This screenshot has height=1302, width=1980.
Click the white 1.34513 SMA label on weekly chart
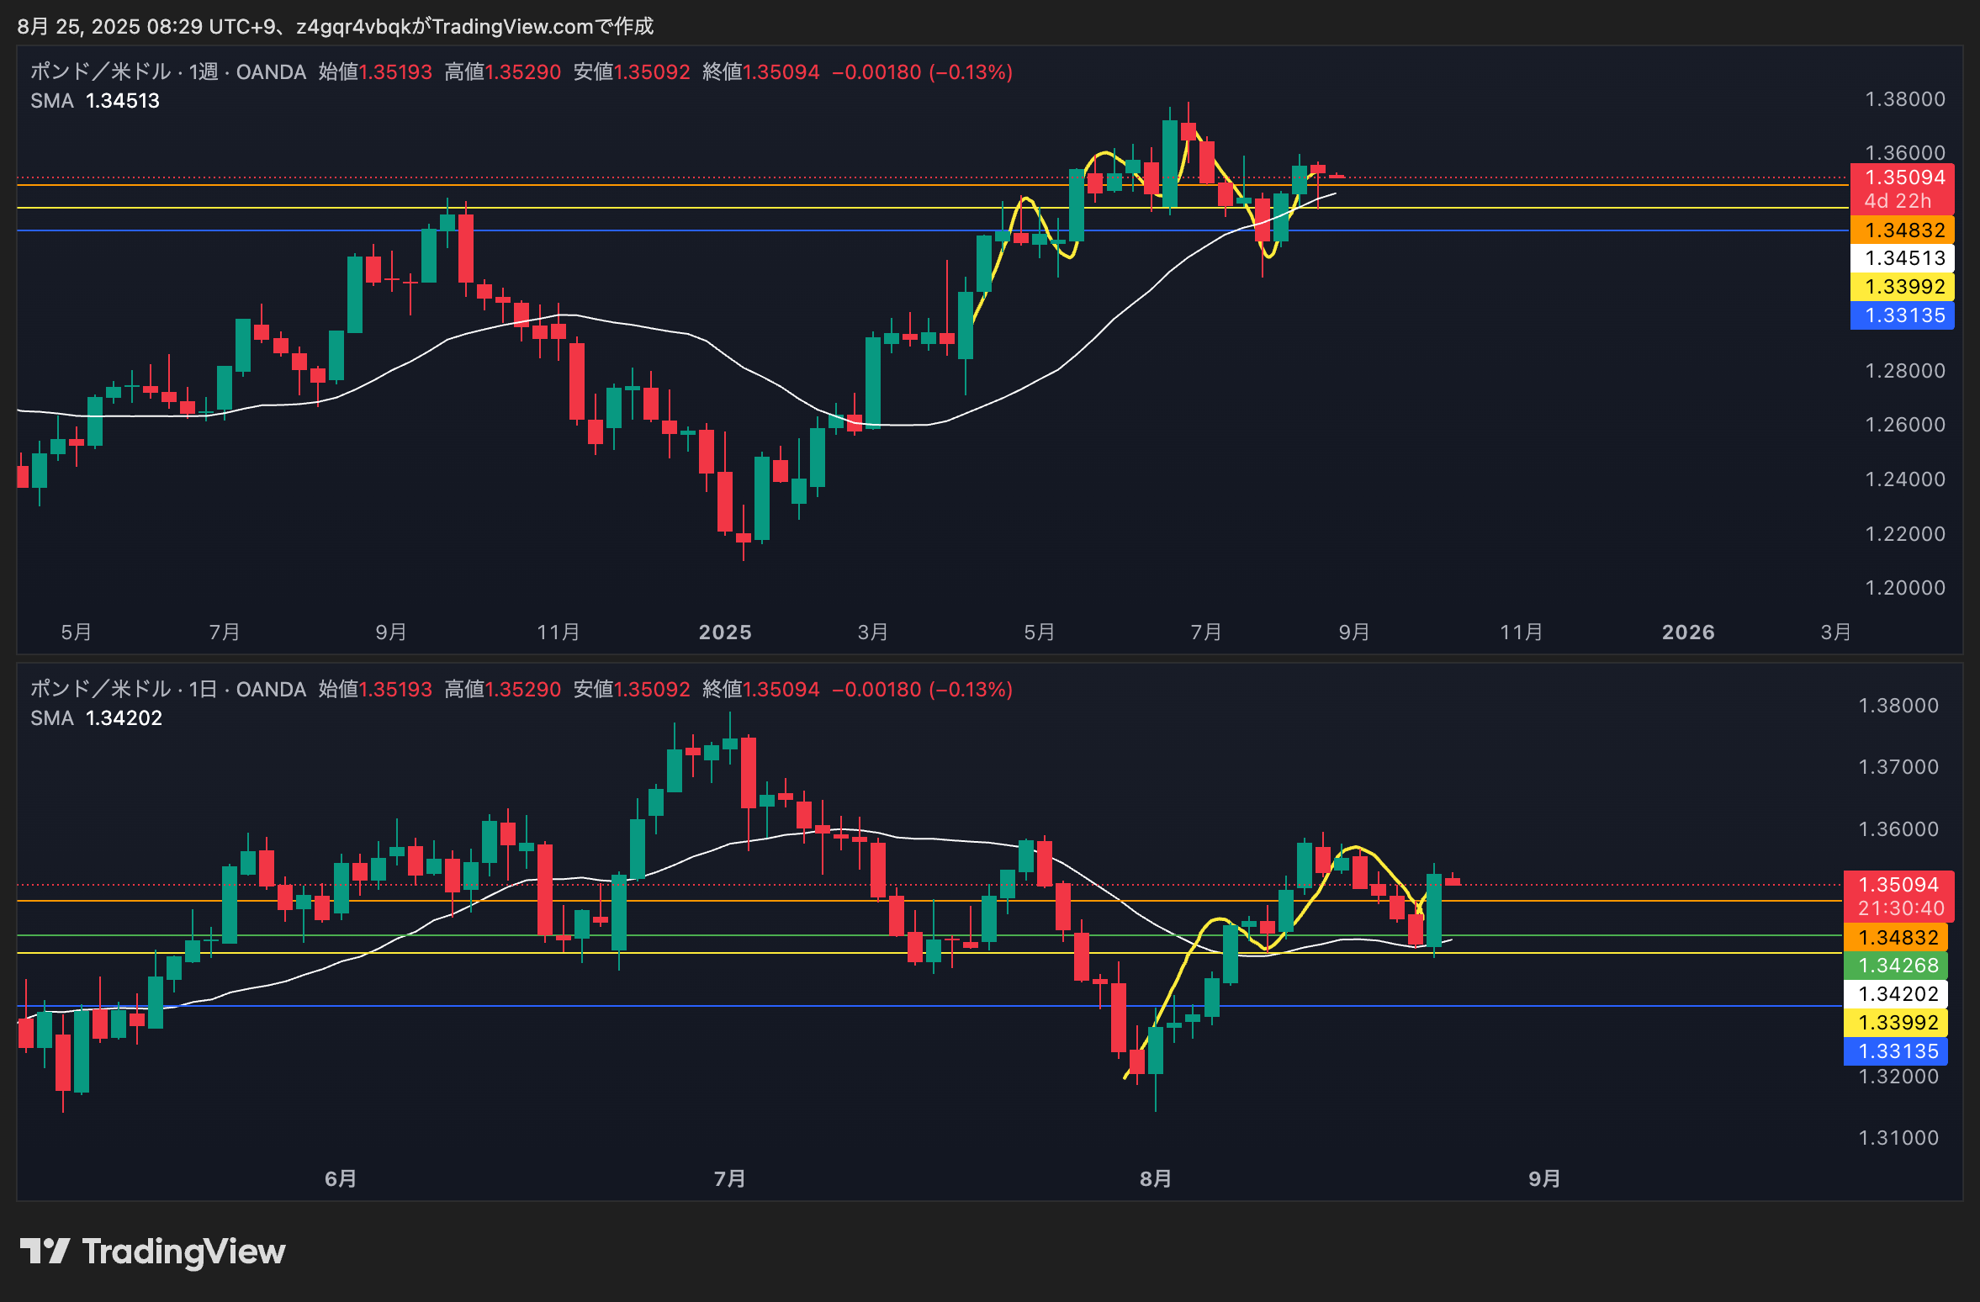(1904, 258)
